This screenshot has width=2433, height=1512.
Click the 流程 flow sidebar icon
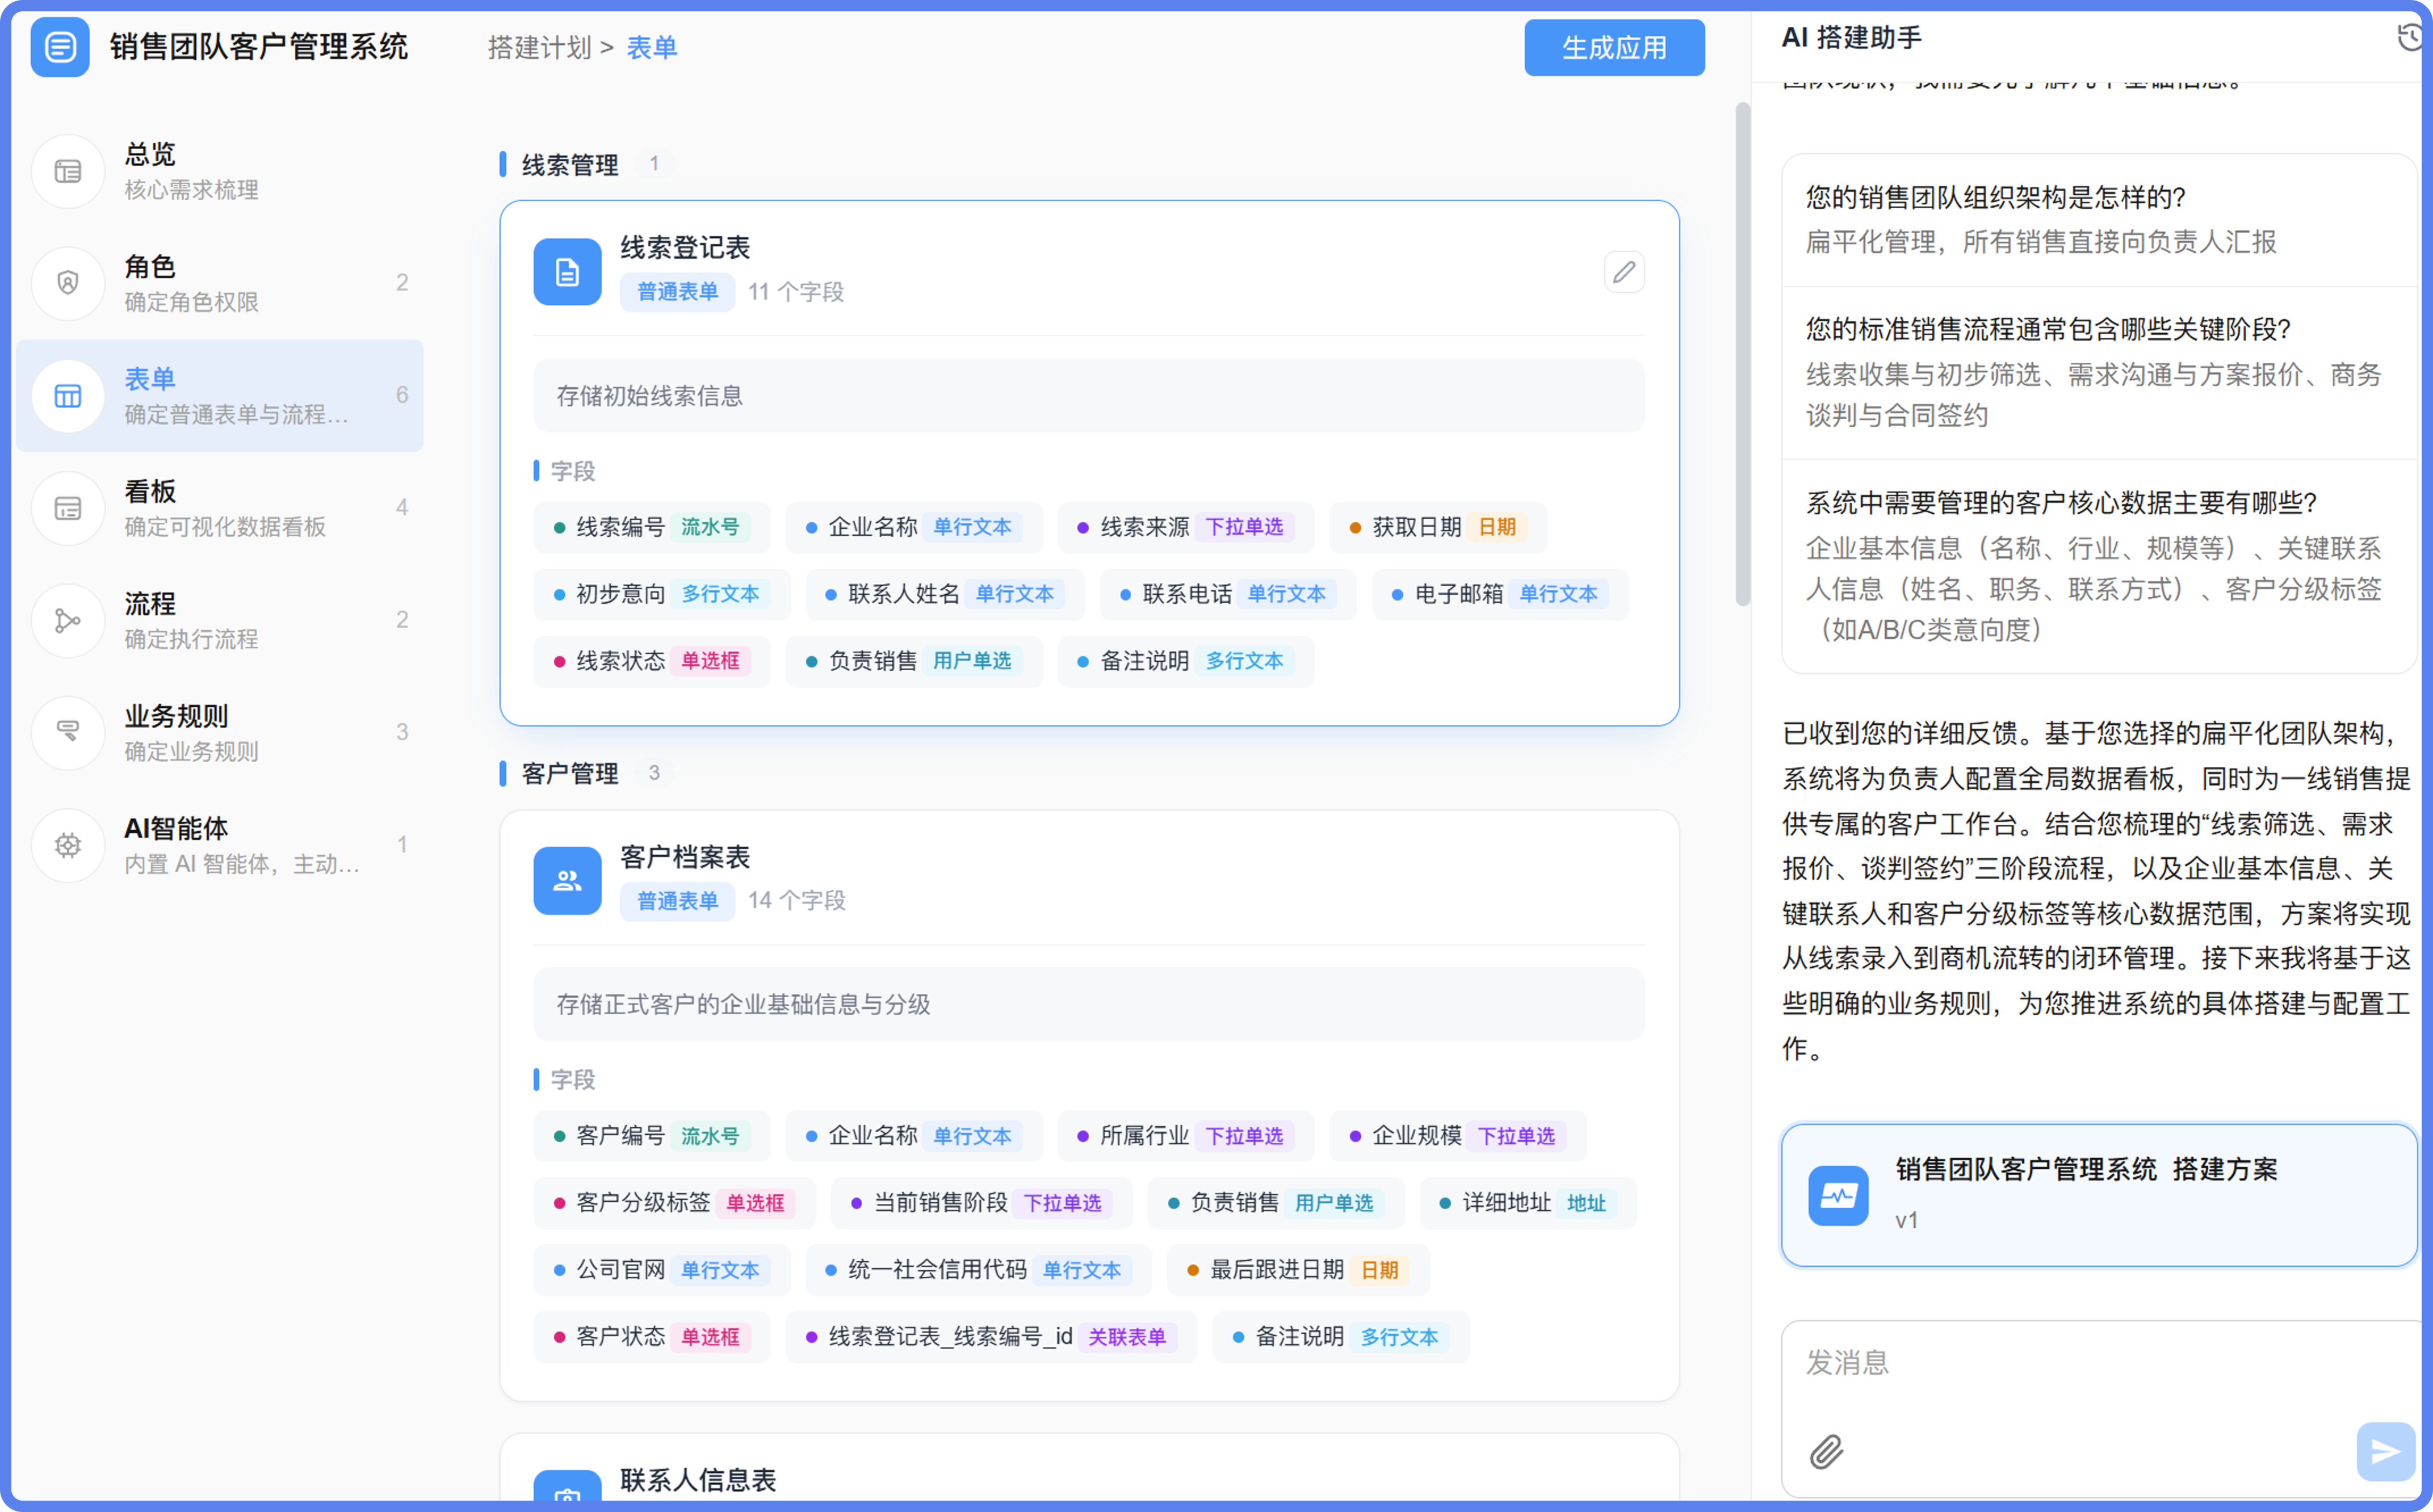coord(68,621)
